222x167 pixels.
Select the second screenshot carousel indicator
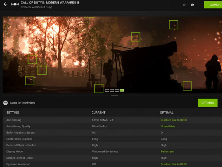(x=112, y=90)
